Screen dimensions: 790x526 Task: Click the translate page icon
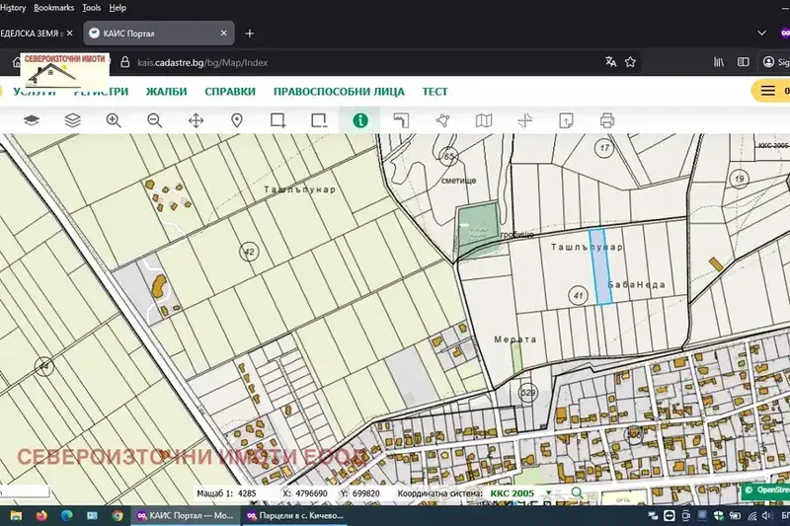click(x=610, y=62)
